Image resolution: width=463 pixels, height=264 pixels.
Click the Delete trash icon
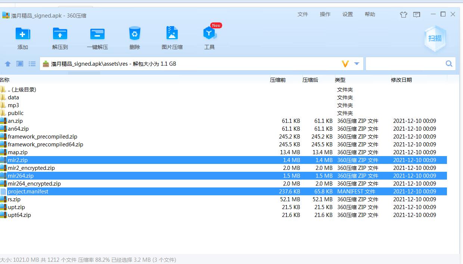pyautogui.click(x=134, y=34)
